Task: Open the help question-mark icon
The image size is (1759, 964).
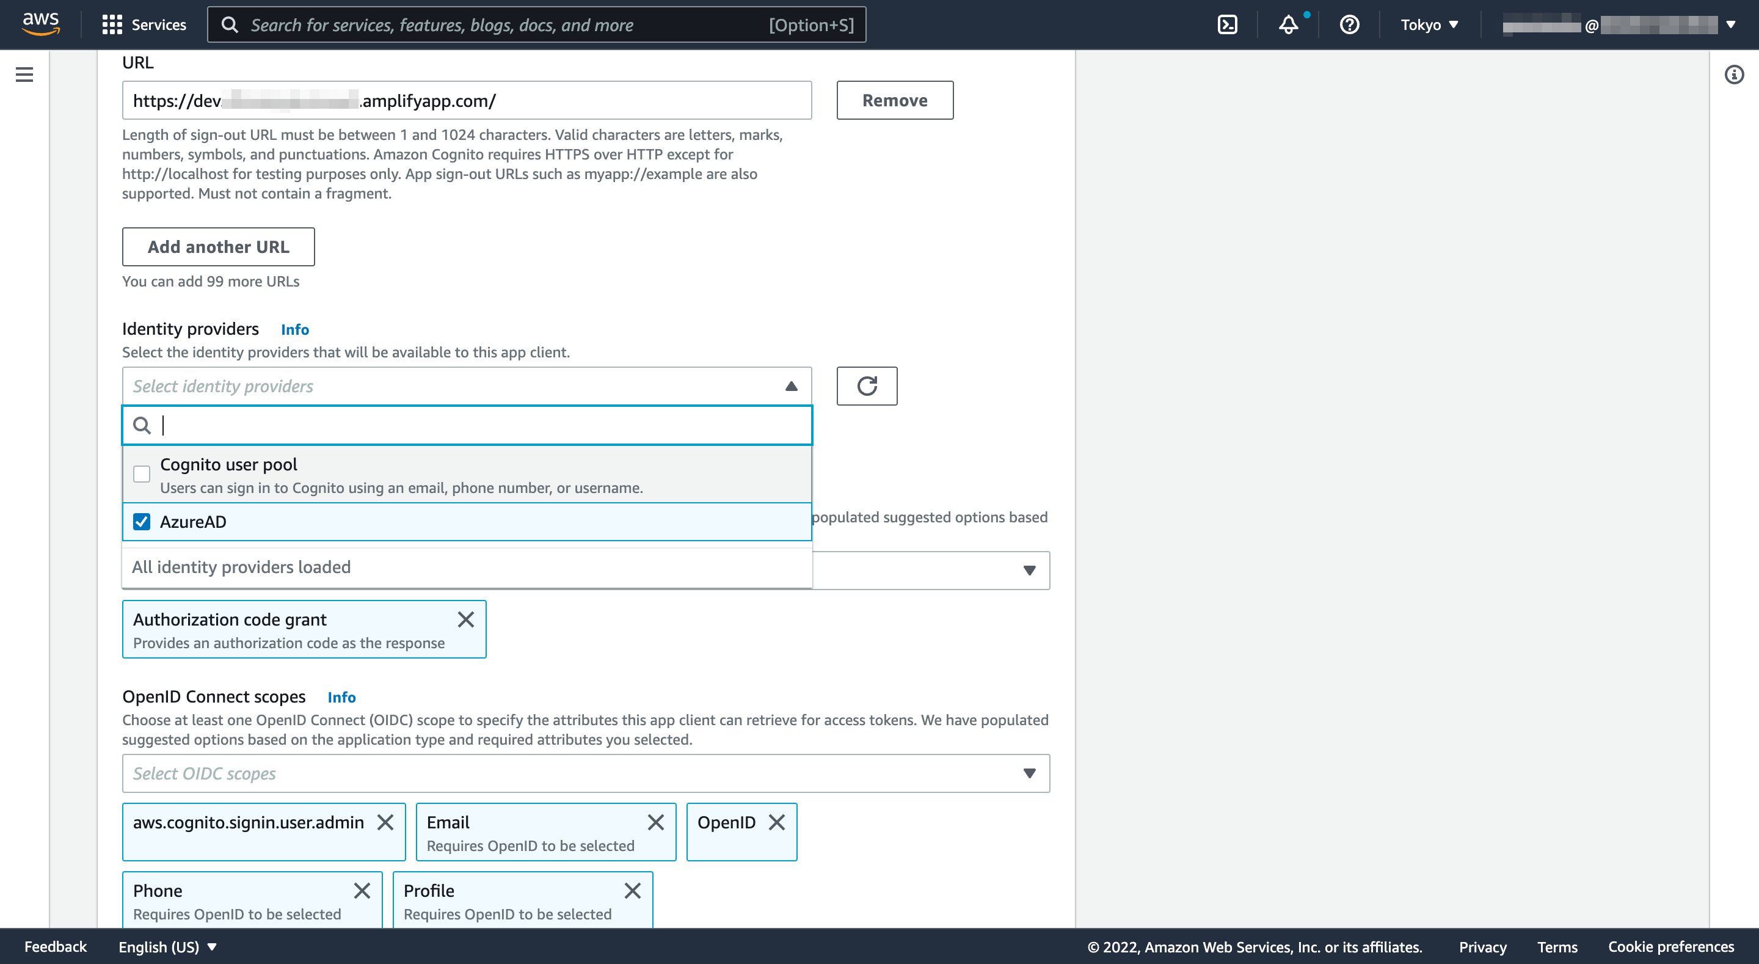Action: pyautogui.click(x=1349, y=24)
